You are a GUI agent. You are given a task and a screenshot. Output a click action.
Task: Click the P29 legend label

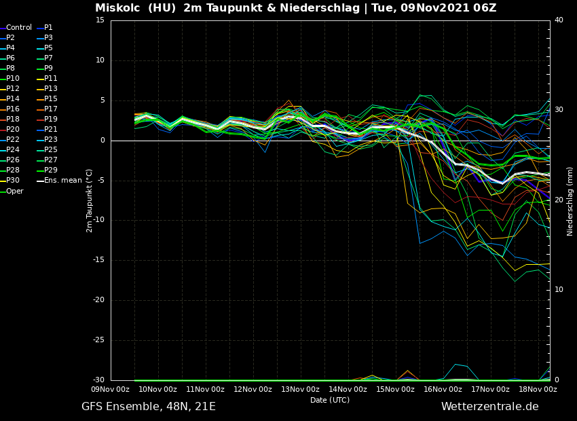[x=51, y=170]
